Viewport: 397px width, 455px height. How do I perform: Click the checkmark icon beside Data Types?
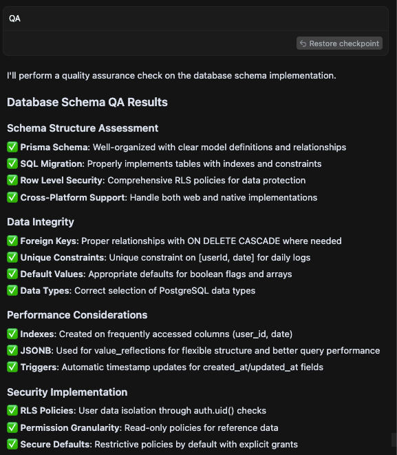click(x=12, y=290)
